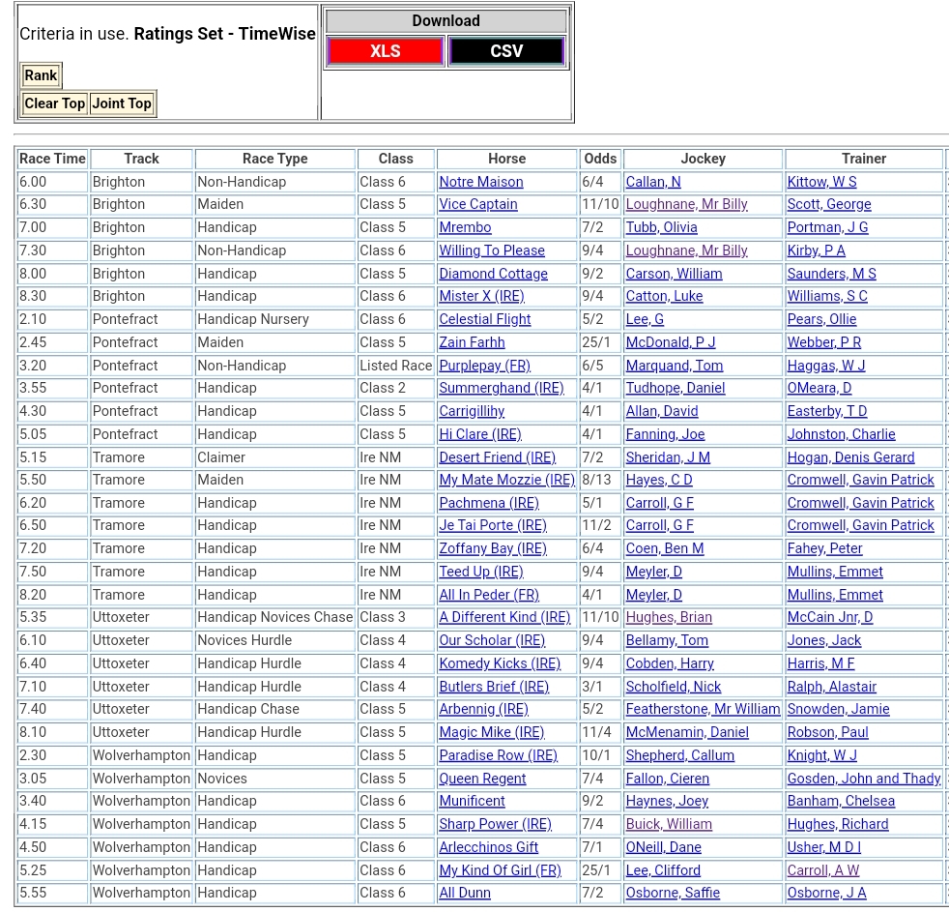Download ratings as CSV file

[x=506, y=51]
